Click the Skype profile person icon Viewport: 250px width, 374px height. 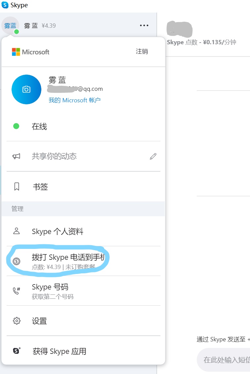tap(16, 231)
